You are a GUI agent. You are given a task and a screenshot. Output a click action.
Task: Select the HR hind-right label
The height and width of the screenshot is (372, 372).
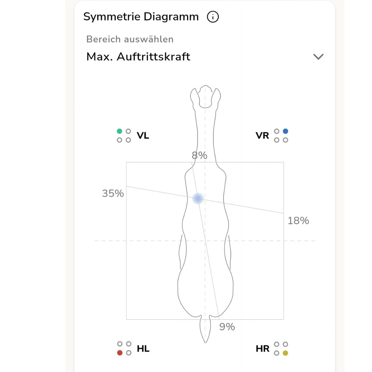tap(262, 349)
